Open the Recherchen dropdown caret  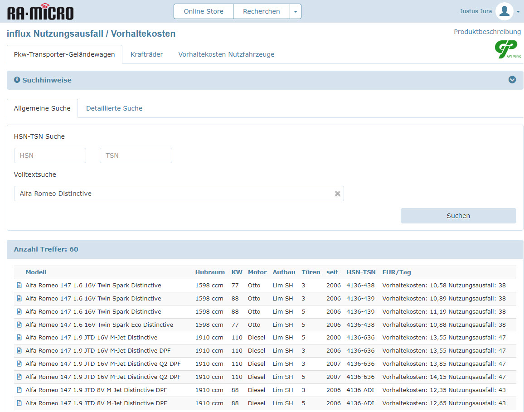tap(296, 11)
